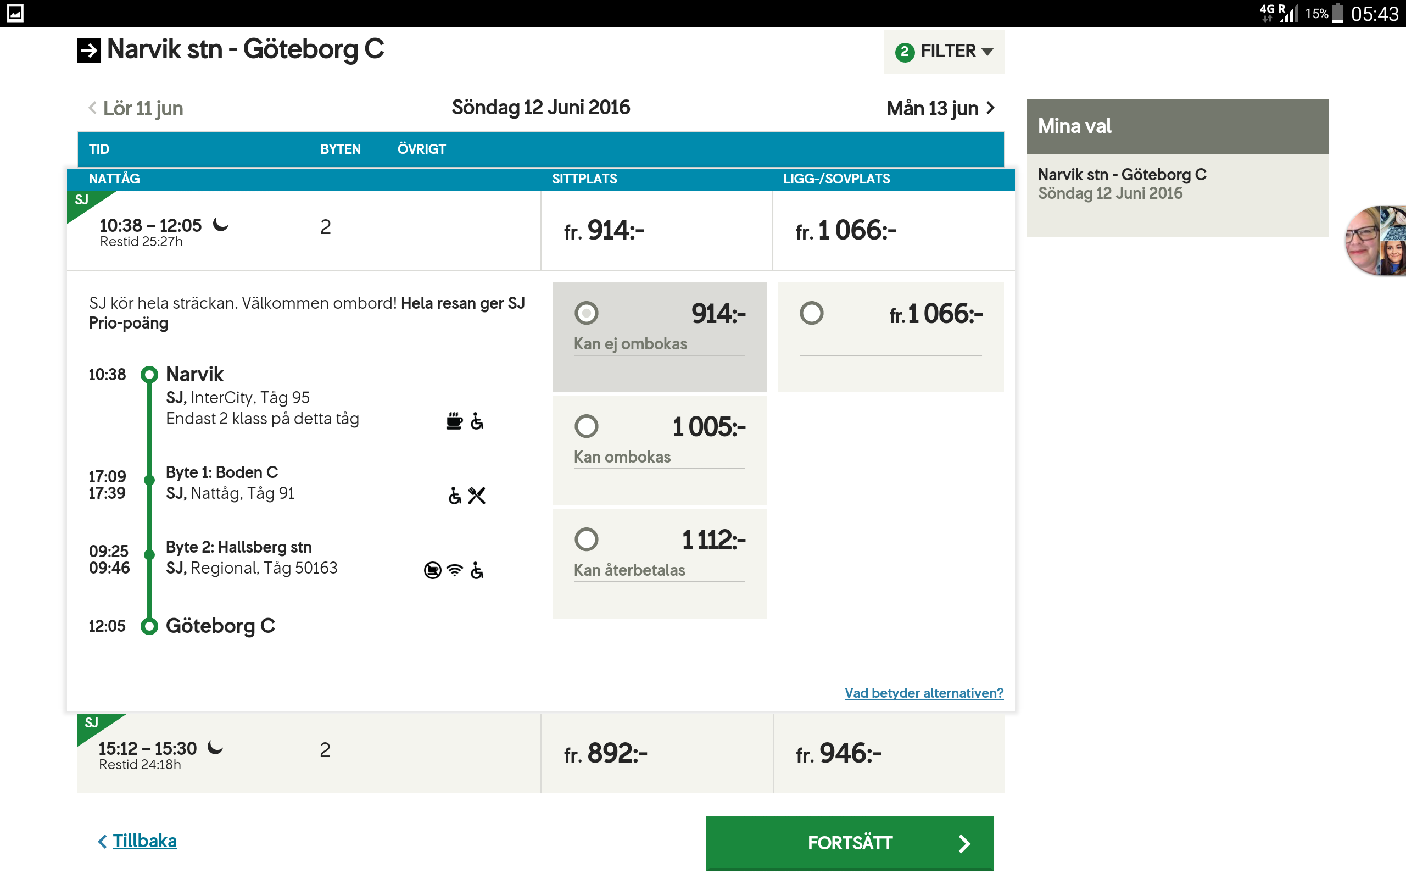The height and width of the screenshot is (879, 1406).
Task: Tap the floating chat head photo
Action: pos(1376,240)
